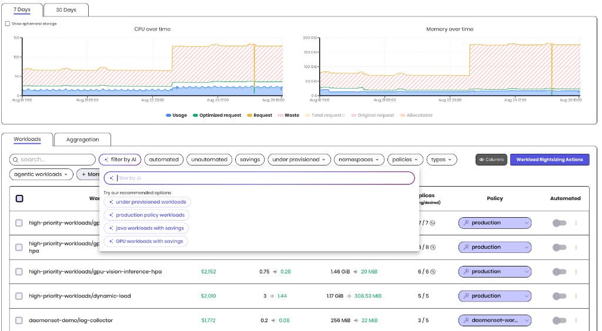Toggle automation for dynamic-load workload
This screenshot has height=331, width=602.
coord(560,296)
